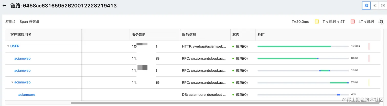Click the RPC service info in the 84ms row
387x106 pixels.
click(x=204, y=58)
